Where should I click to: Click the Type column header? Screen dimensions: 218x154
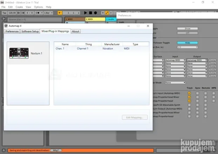click(135, 44)
